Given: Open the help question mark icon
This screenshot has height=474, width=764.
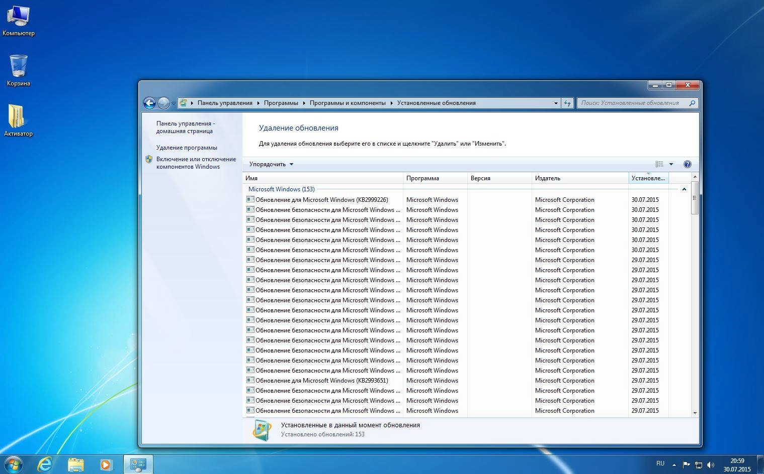Looking at the screenshot, I should tap(688, 164).
